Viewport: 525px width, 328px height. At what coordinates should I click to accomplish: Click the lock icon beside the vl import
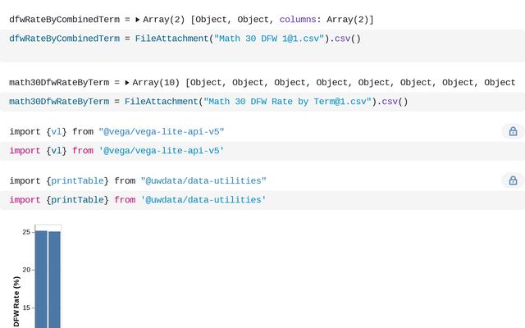point(513,131)
